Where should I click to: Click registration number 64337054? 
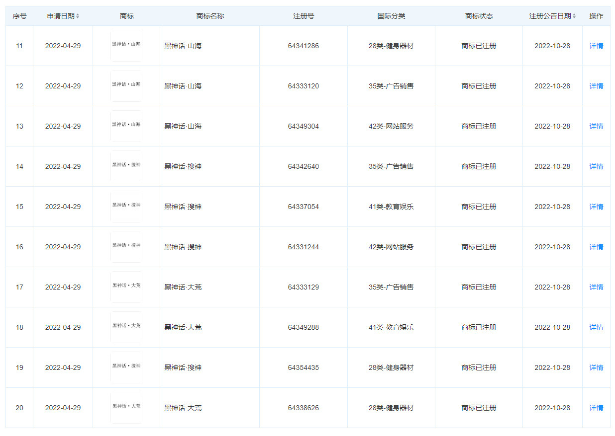click(304, 207)
